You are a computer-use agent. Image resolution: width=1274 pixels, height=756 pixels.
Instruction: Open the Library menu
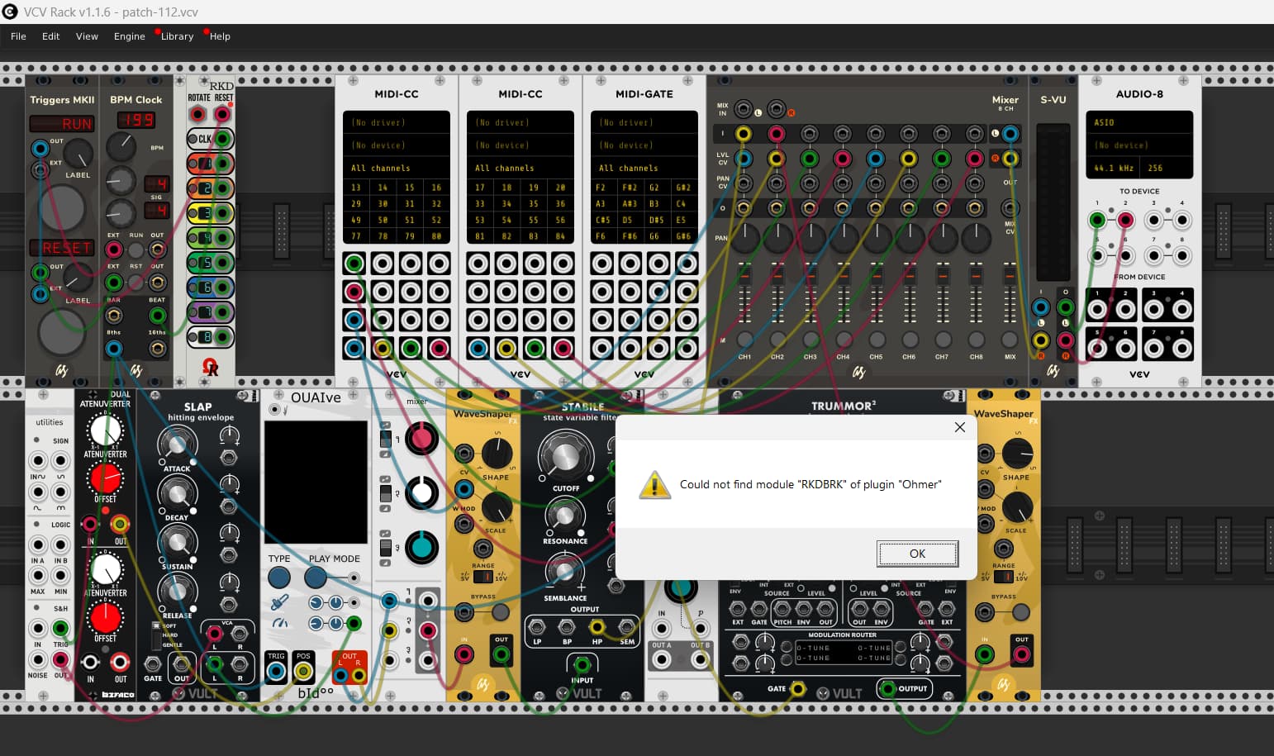[177, 36]
